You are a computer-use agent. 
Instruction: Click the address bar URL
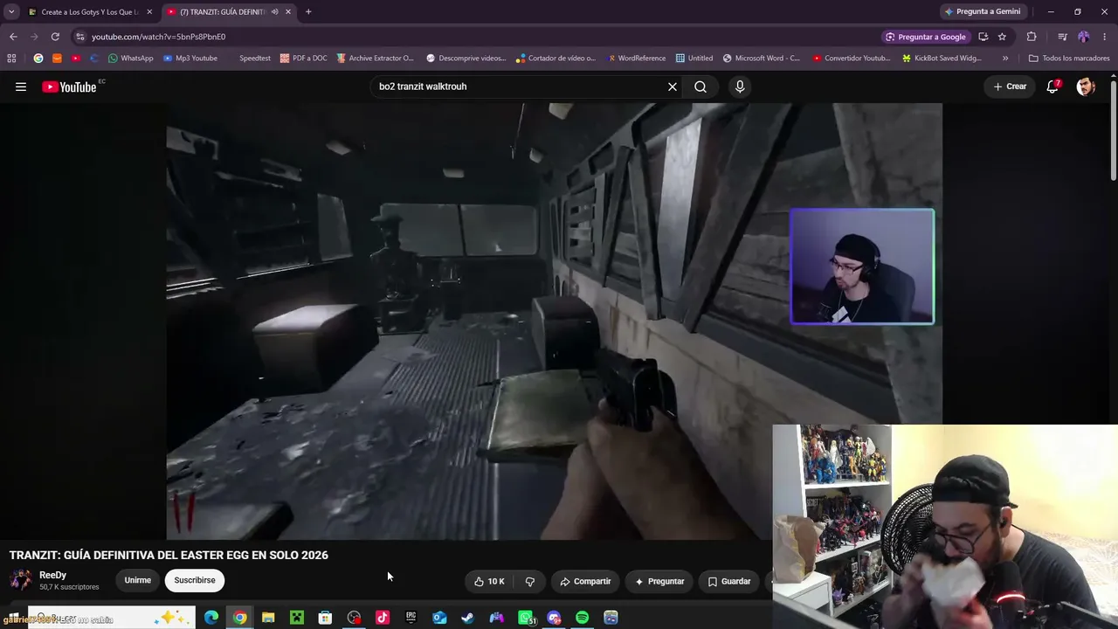tap(159, 37)
